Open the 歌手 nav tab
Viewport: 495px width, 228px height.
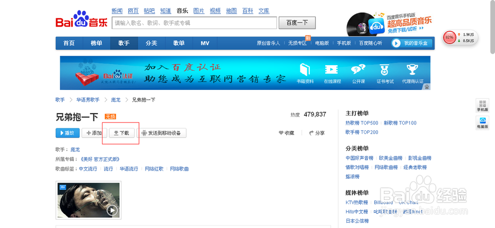click(124, 43)
